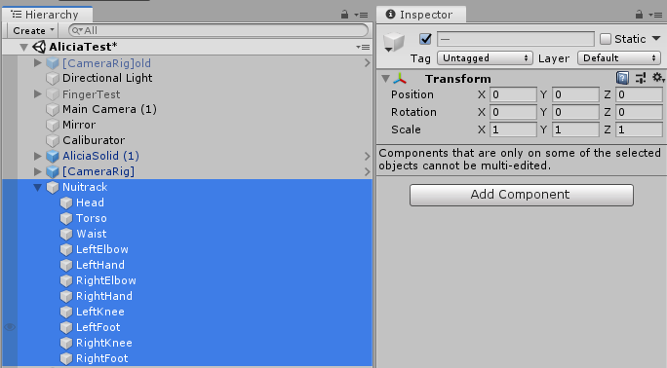
Task: Expand the [CameraRig]old object
Action: click(37, 63)
